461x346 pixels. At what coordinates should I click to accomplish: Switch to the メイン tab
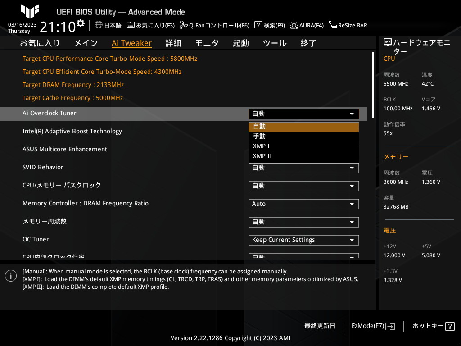[x=86, y=43]
